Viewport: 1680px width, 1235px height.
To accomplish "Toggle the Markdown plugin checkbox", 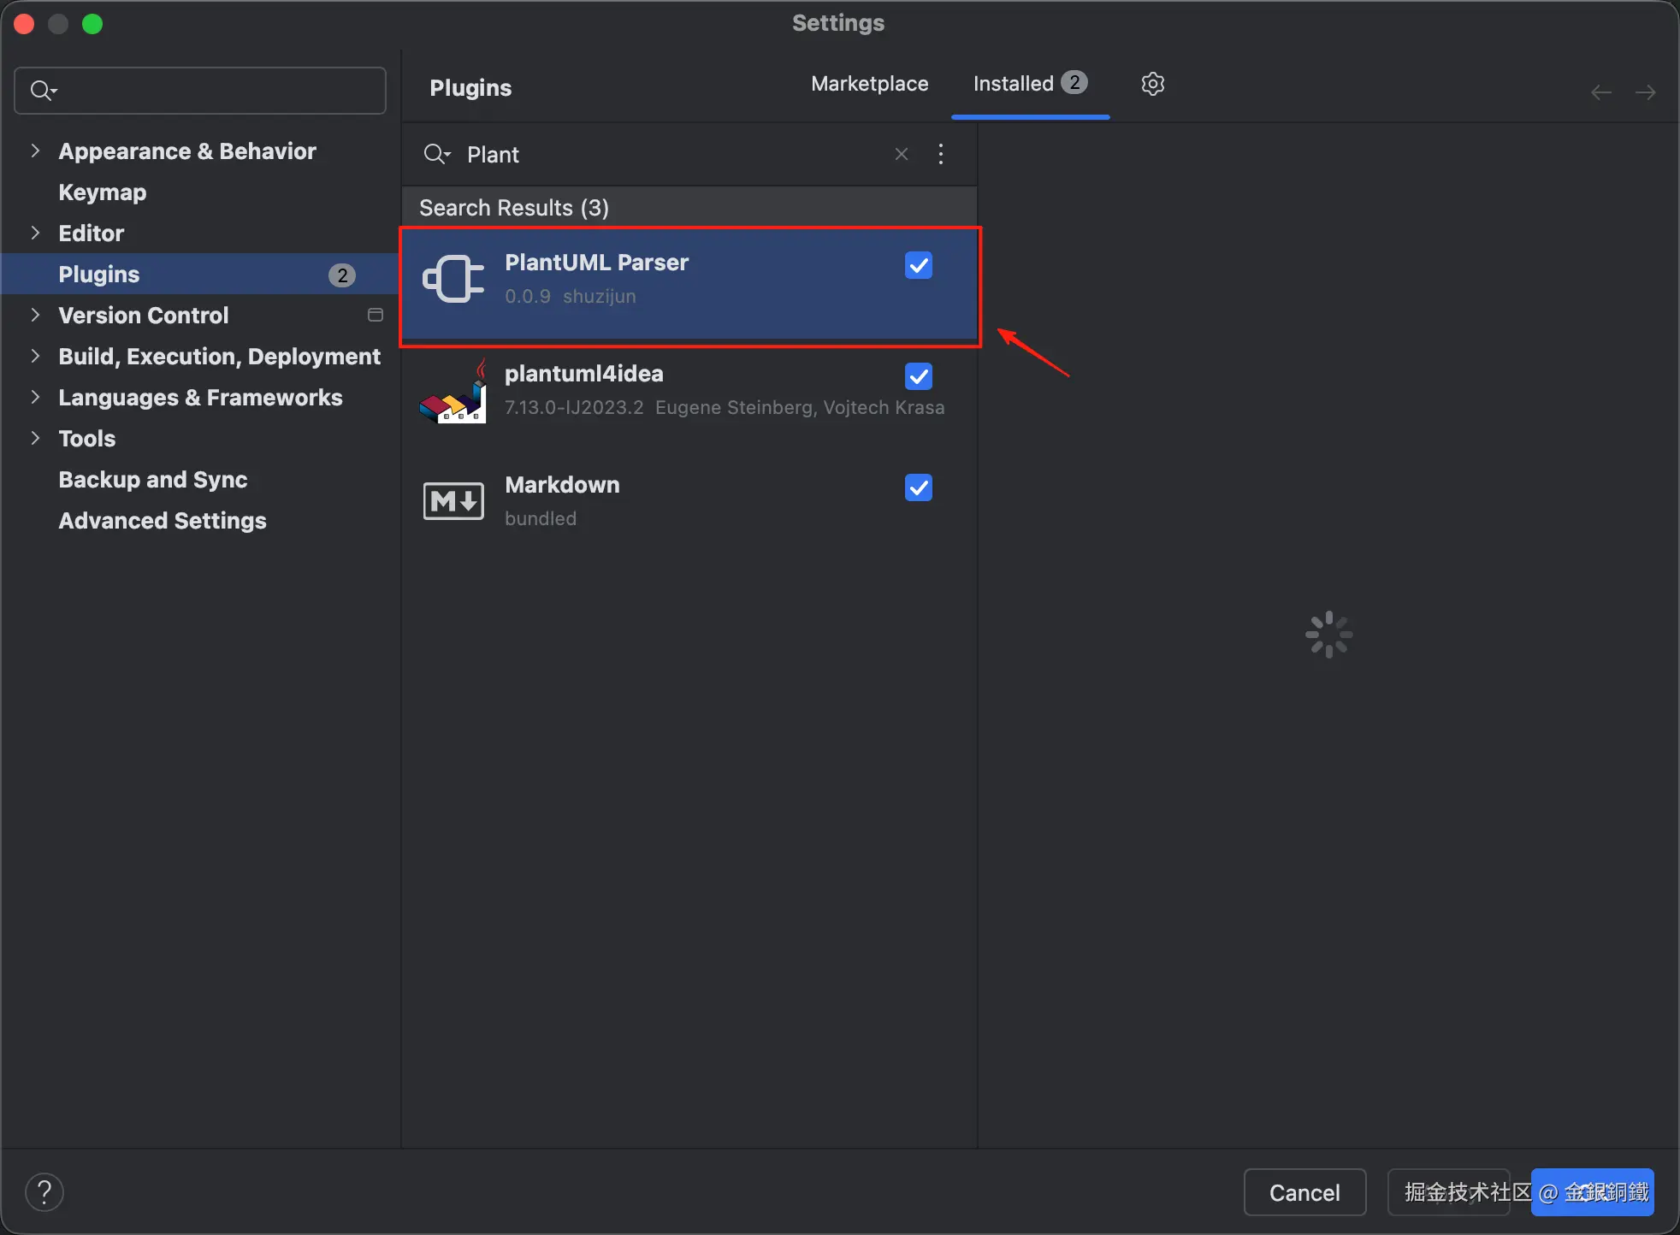I will (919, 487).
